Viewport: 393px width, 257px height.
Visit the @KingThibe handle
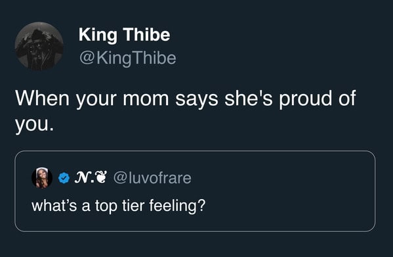[128, 58]
